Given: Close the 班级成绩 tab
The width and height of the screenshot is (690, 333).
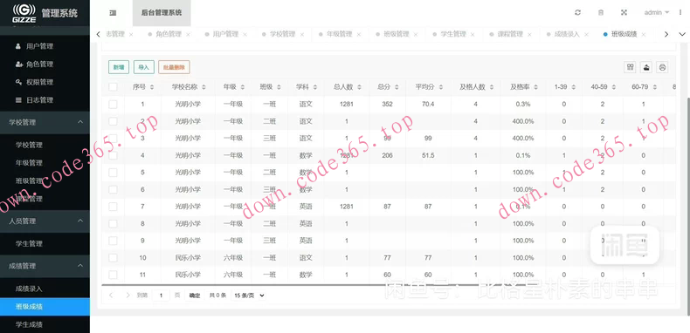Looking at the screenshot, I should 644,34.
